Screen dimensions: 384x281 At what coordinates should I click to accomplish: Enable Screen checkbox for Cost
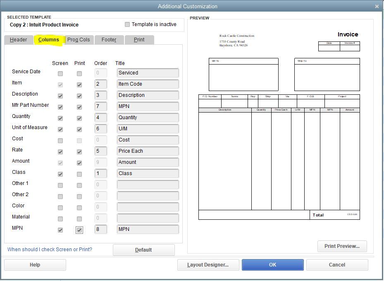pyautogui.click(x=60, y=141)
